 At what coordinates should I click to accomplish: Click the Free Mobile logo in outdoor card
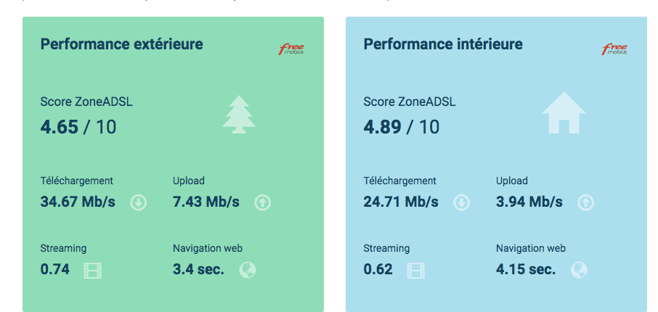point(291,49)
